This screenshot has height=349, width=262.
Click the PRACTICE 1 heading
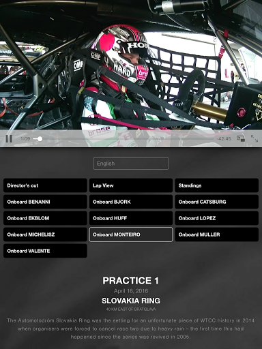[131, 281]
